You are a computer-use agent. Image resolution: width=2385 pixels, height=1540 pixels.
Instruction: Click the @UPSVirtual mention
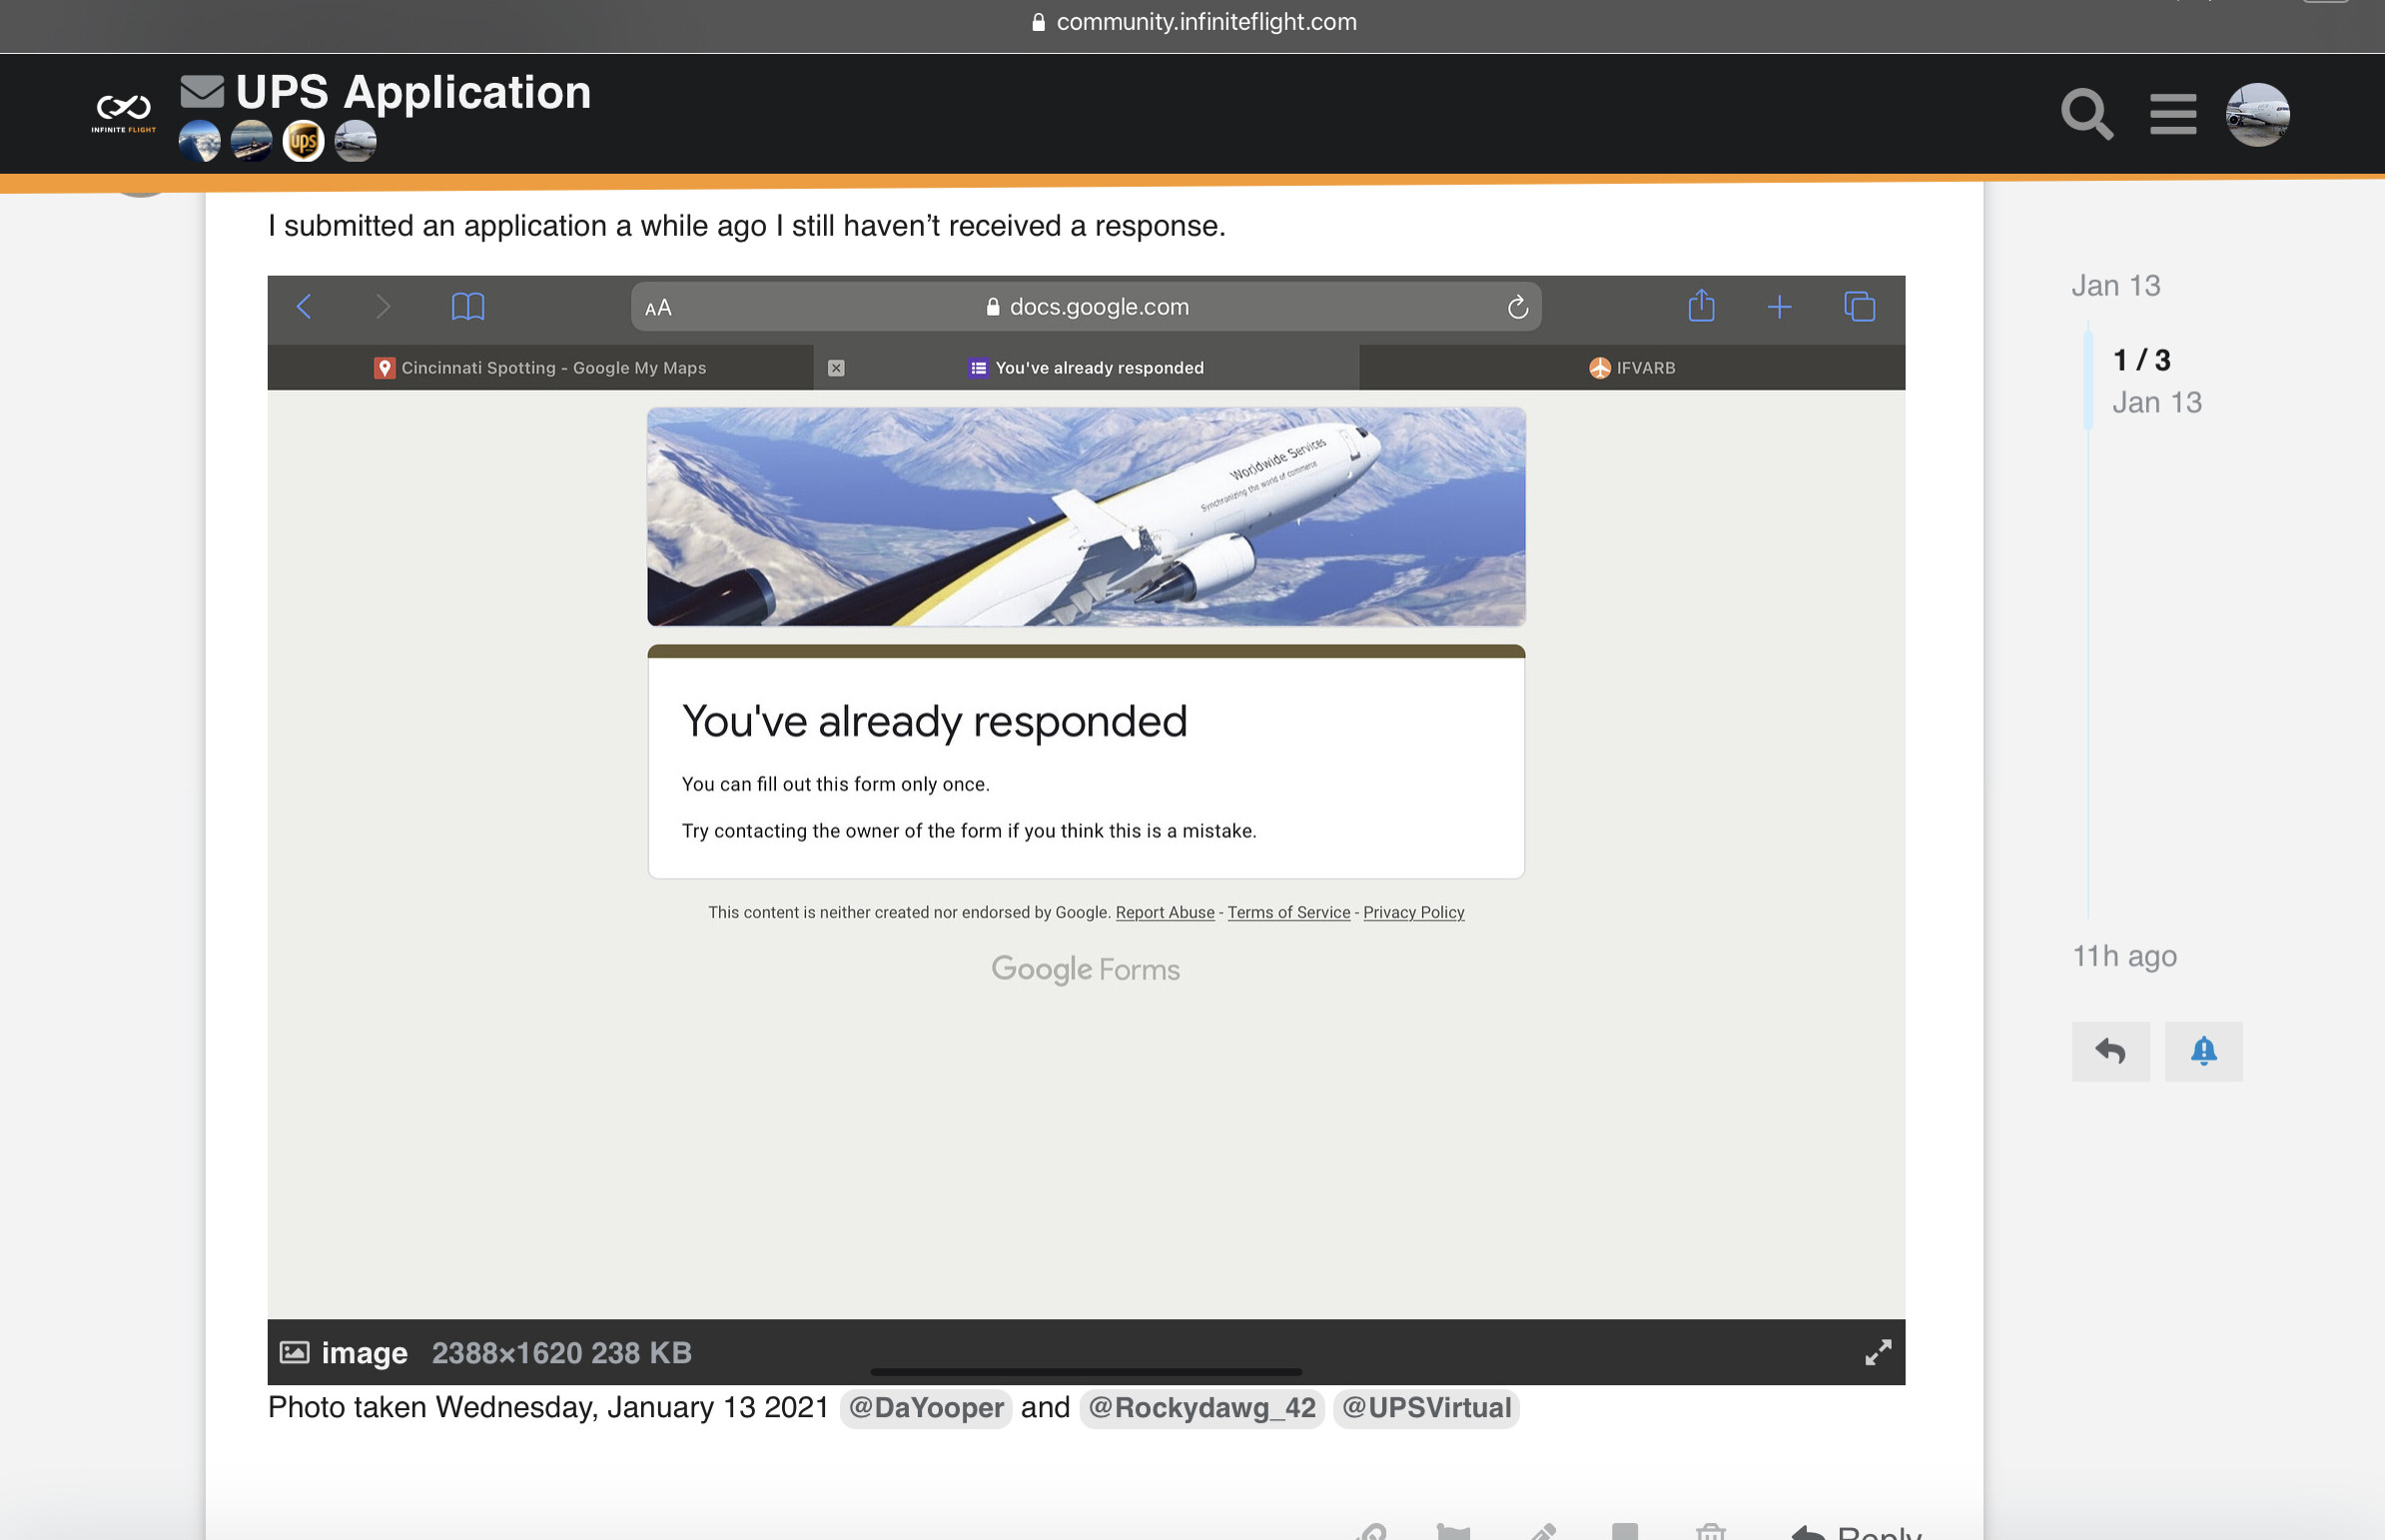(1425, 1408)
